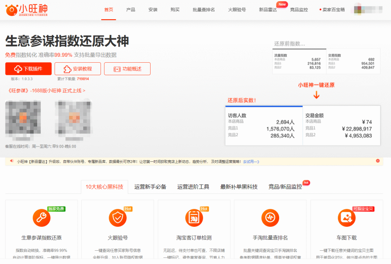Screen dimensions: 391x264
Task: Click the 淘 clipboard icon for 淘宝客订单检测
Action: point(194,218)
